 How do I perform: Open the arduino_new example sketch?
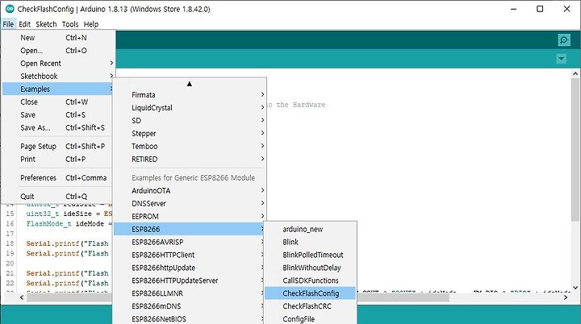click(310, 229)
